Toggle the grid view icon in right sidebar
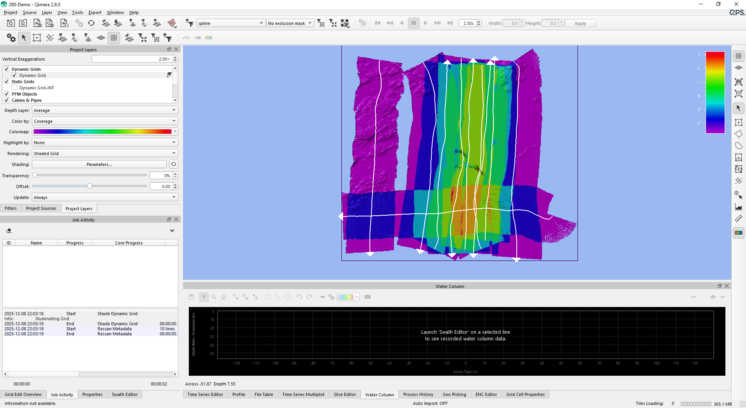Image resolution: width=746 pixels, height=408 pixels. tap(738, 56)
